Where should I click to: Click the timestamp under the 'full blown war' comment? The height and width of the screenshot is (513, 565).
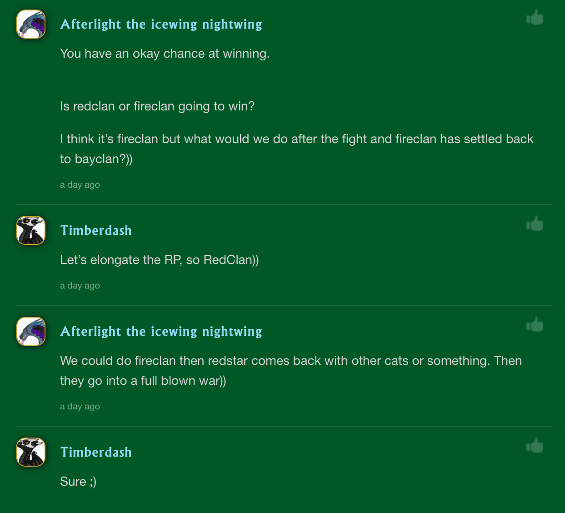coord(80,407)
